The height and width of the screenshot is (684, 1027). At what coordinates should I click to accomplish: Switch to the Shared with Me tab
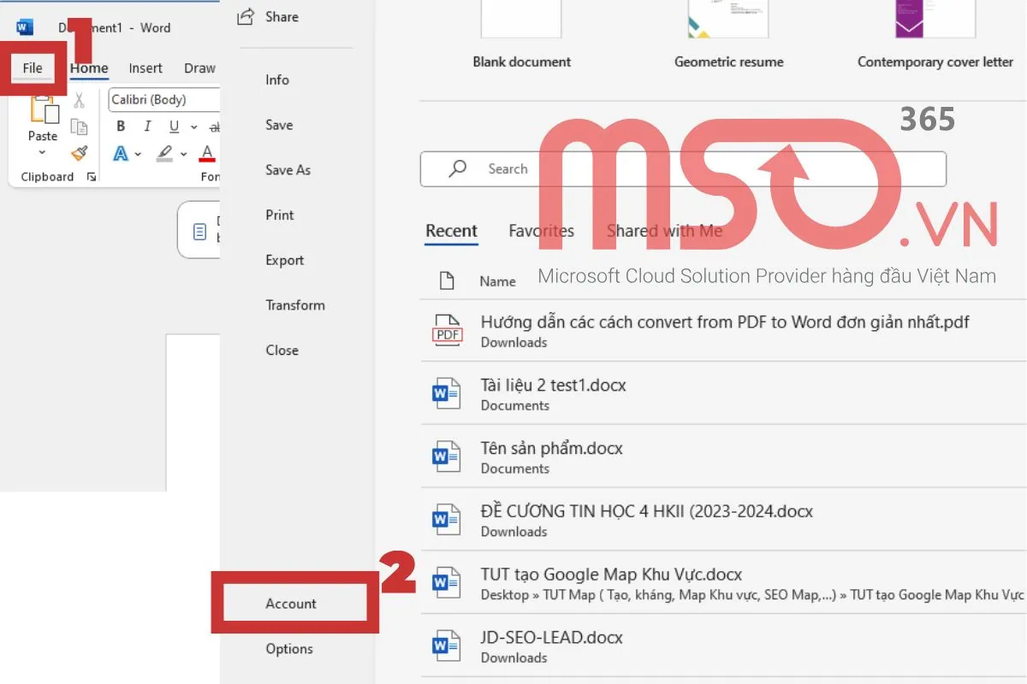[x=664, y=231]
